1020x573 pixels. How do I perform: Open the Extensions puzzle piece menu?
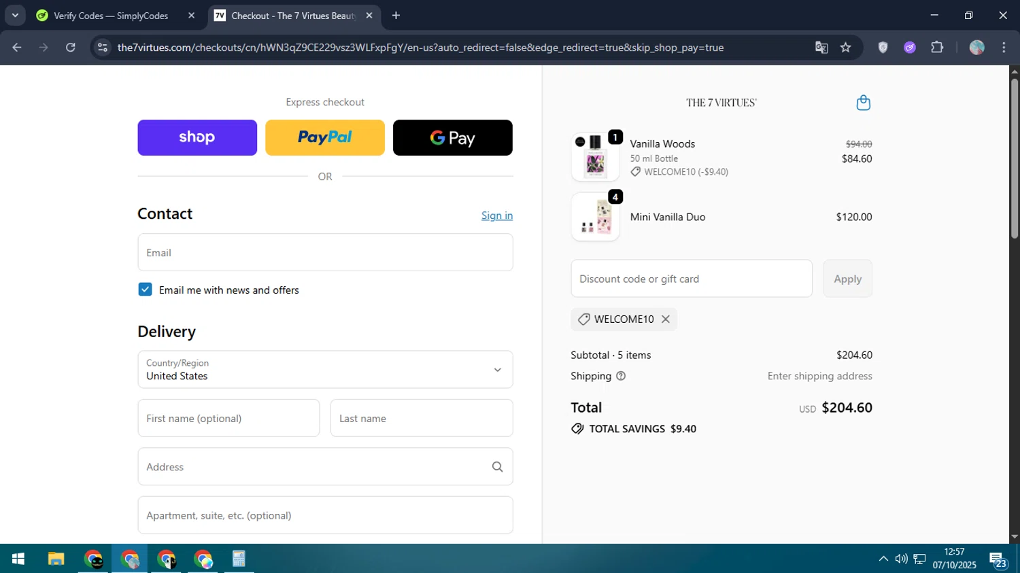pyautogui.click(x=937, y=48)
